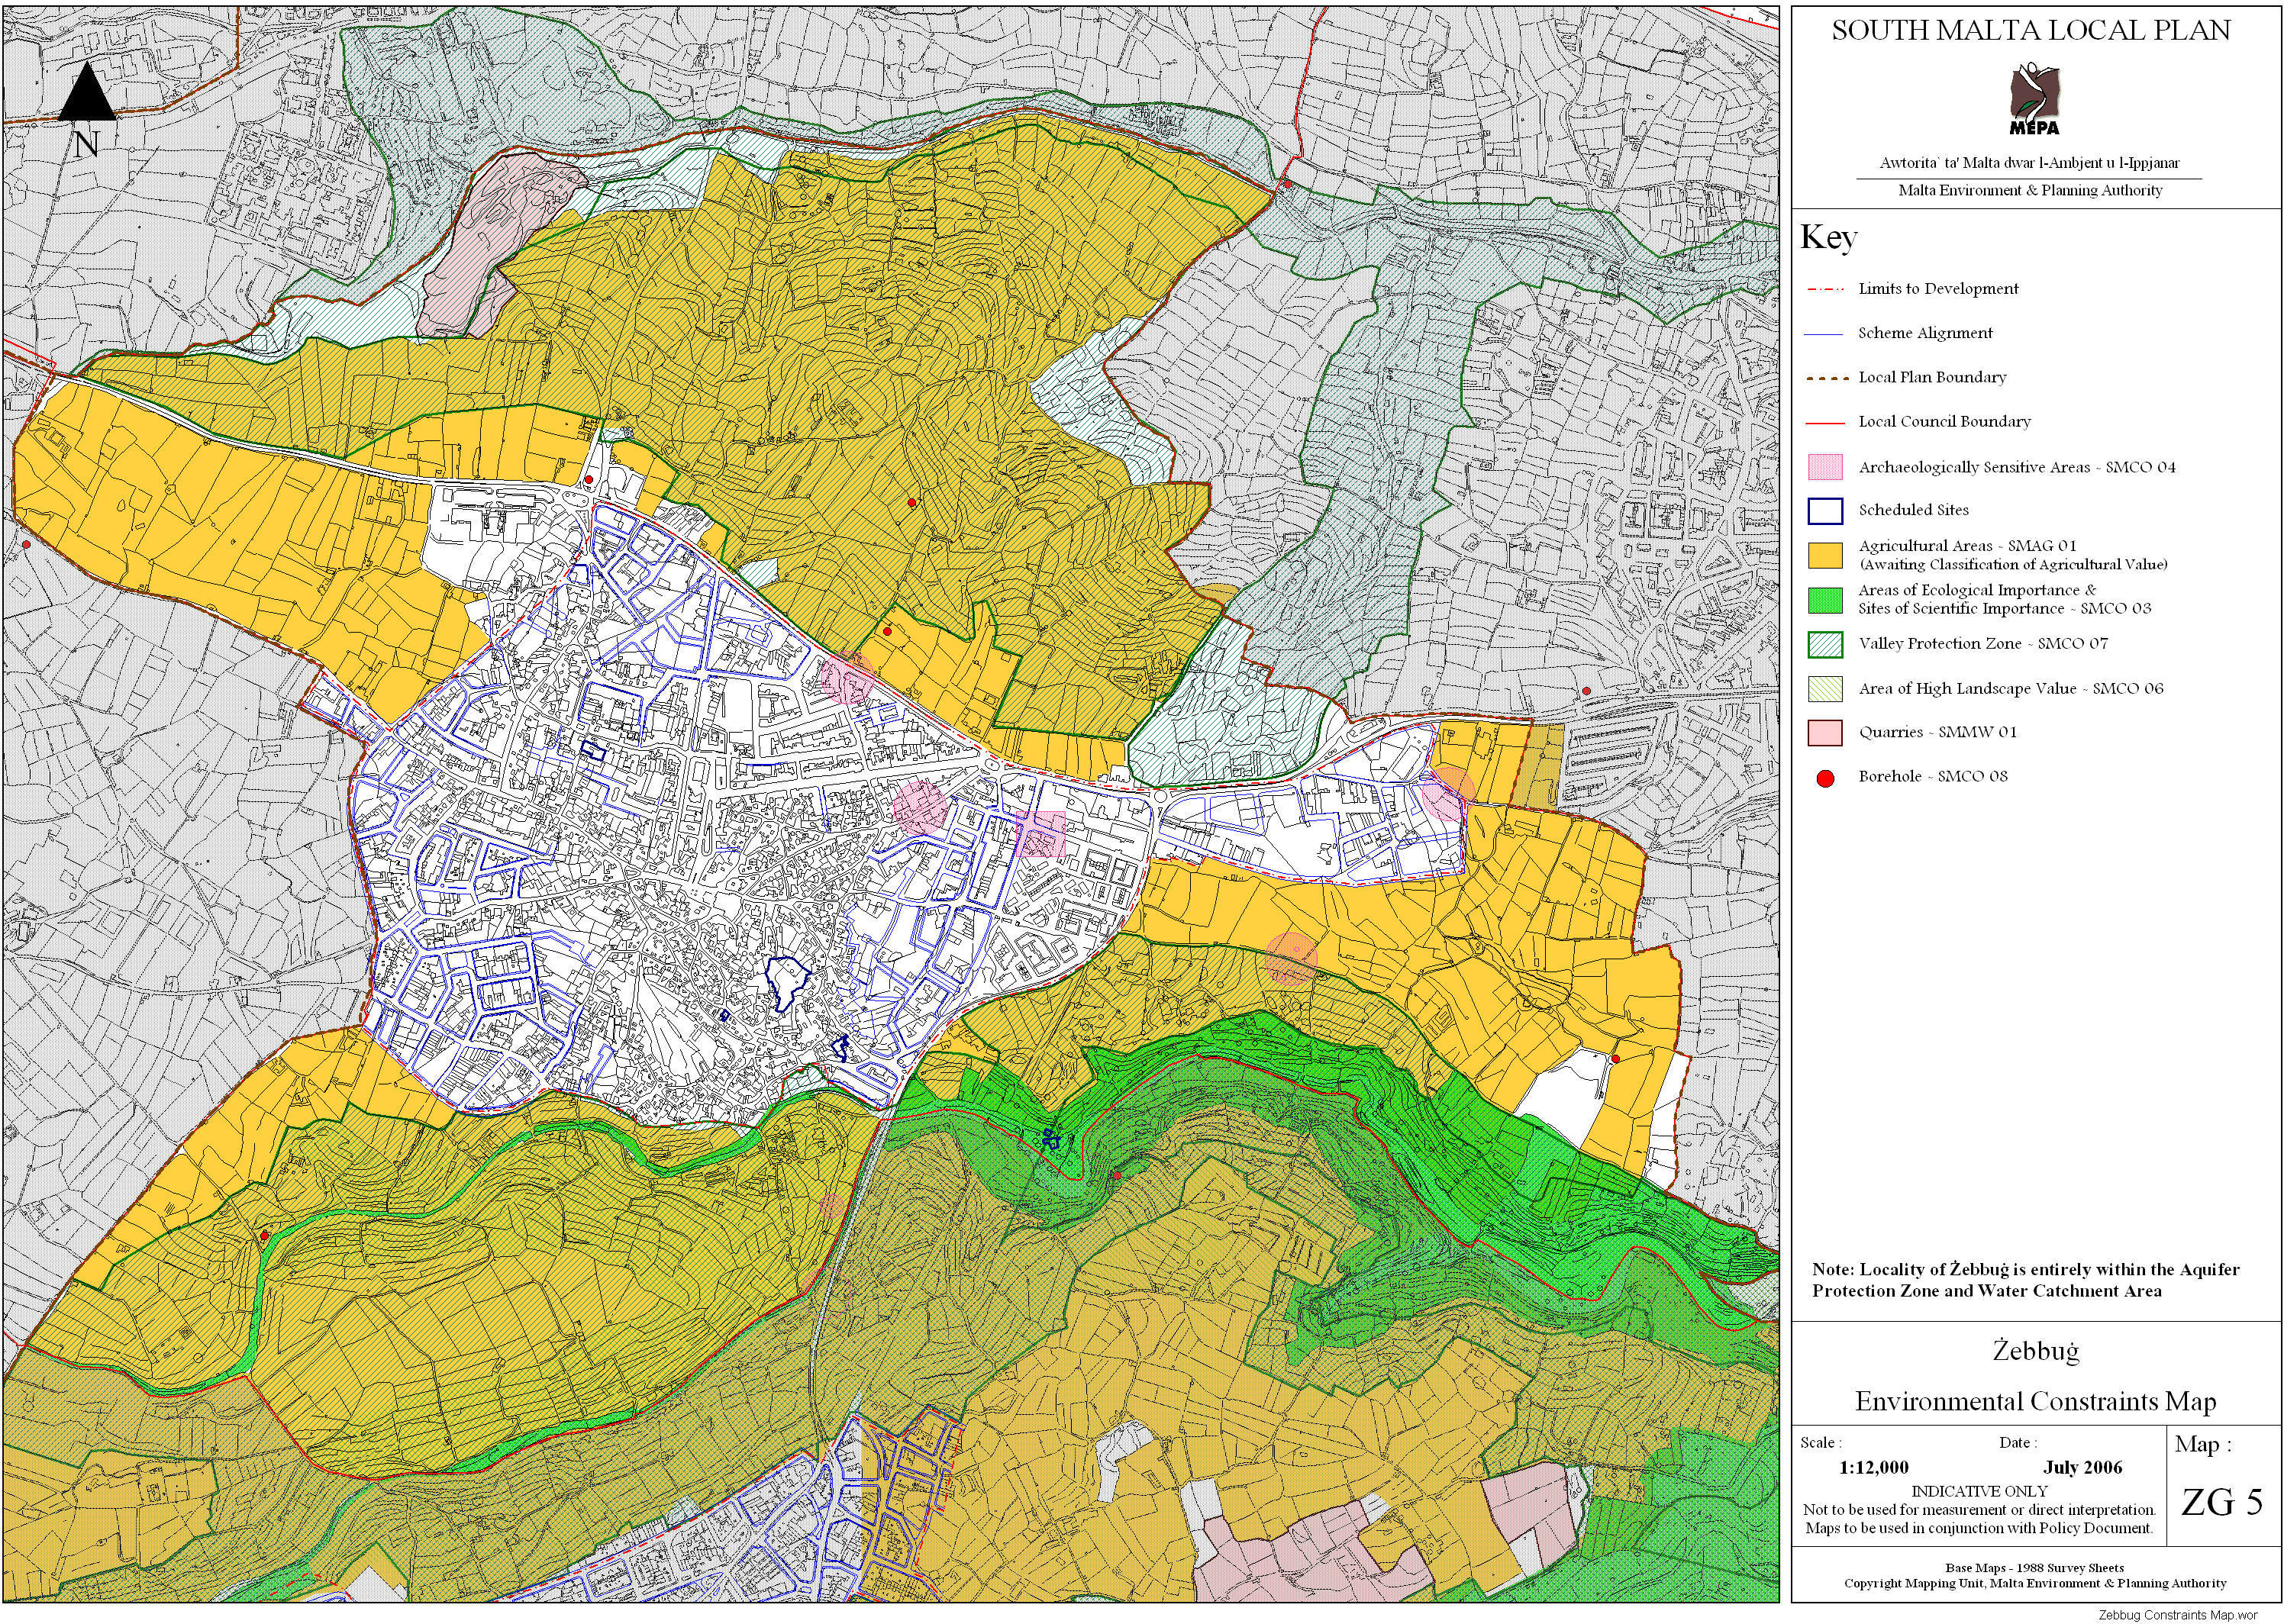Click the Borehole red dot legend symbol
The height and width of the screenshot is (1624, 2284).
(1825, 778)
